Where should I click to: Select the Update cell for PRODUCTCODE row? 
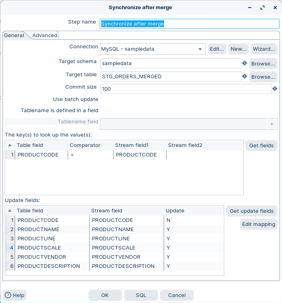coord(194,220)
